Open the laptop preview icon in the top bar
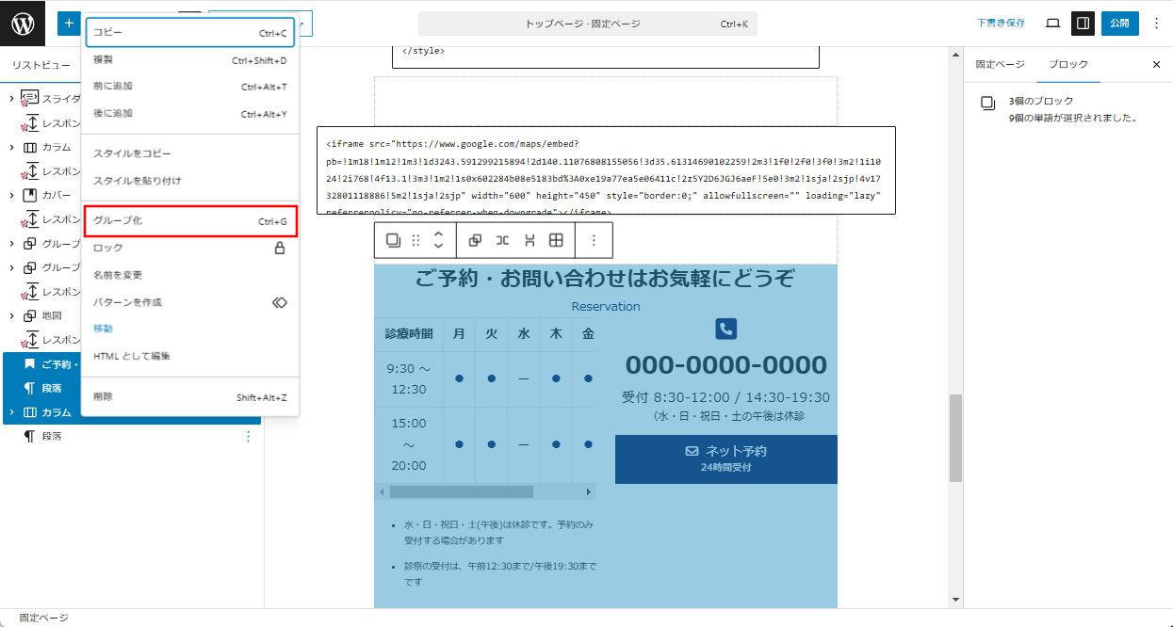Image resolution: width=1173 pixels, height=627 pixels. 1052,24
